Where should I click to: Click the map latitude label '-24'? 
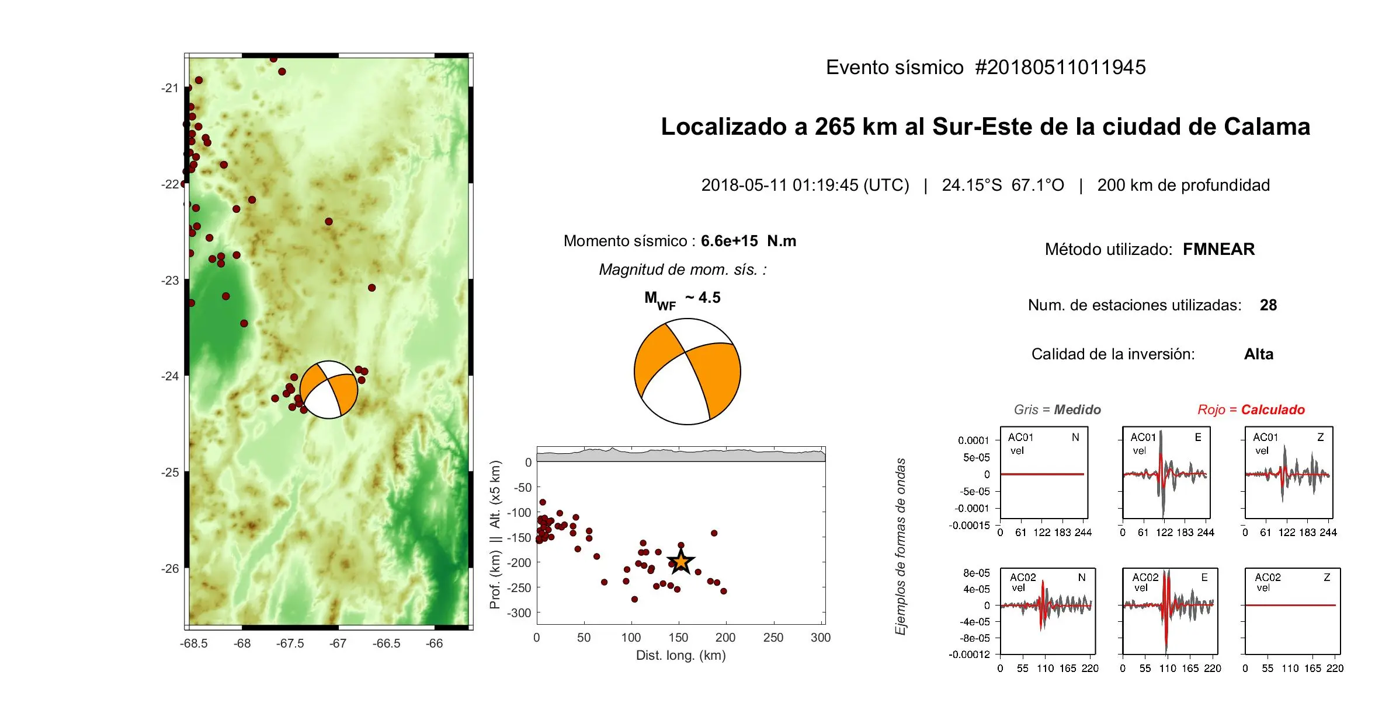(170, 376)
